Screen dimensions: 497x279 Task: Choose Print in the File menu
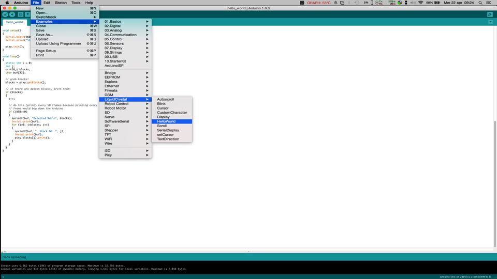point(65,55)
